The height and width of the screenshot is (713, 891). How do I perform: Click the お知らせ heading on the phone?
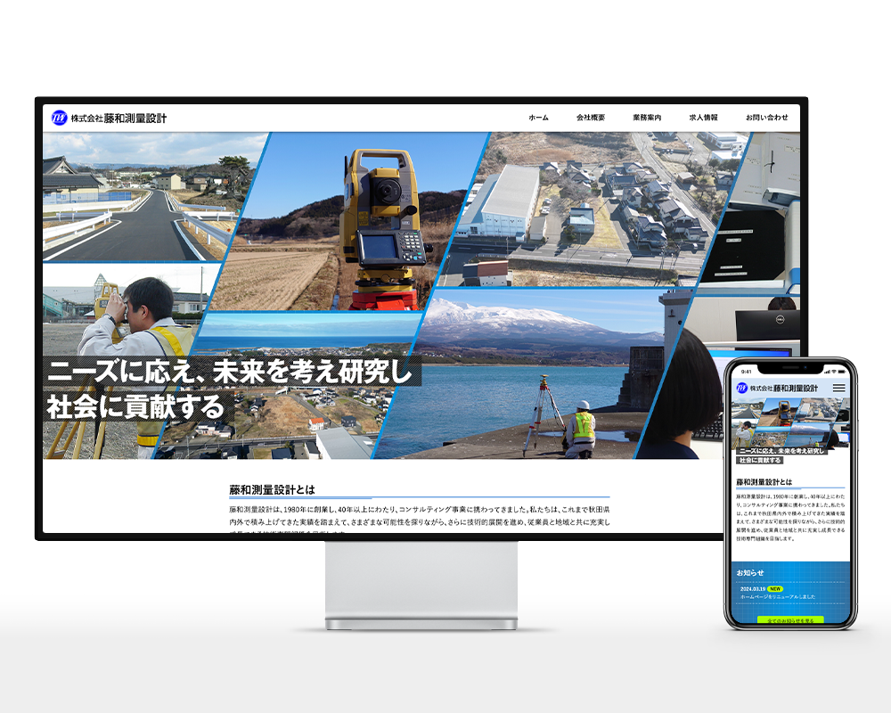750,572
